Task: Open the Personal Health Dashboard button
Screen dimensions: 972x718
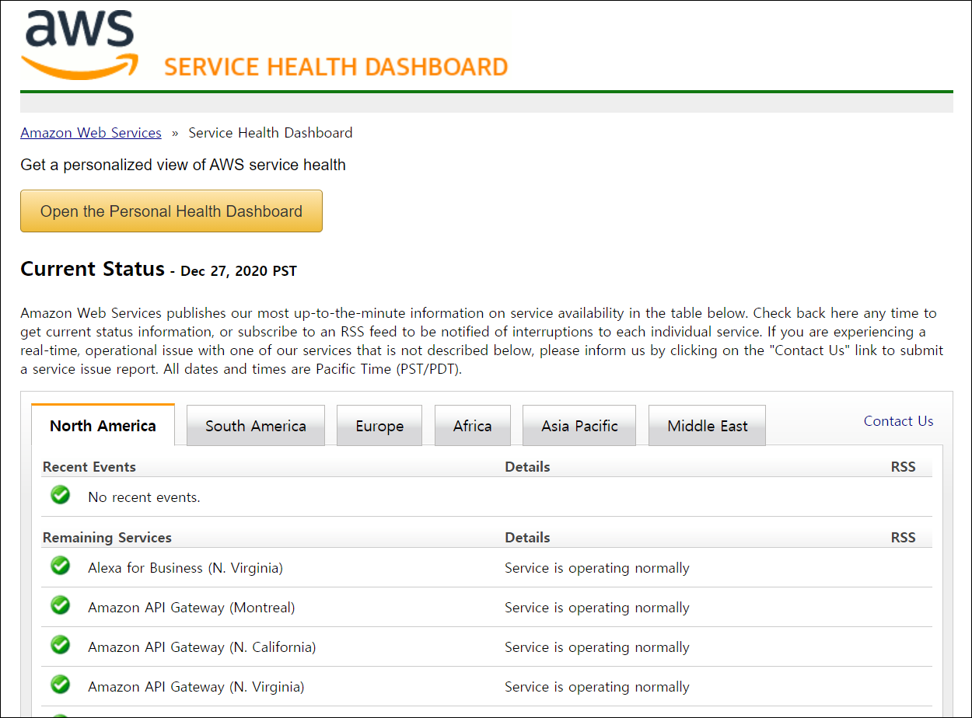Action: 171,211
